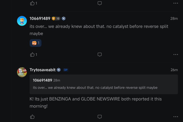The height and width of the screenshot is (122, 183).
Task: Click the verified badge next to Trytosaveabit
Action: point(59,70)
